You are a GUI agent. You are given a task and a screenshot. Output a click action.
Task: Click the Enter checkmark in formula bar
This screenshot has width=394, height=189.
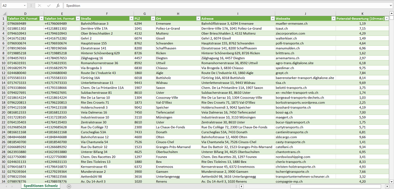(x=49, y=5)
